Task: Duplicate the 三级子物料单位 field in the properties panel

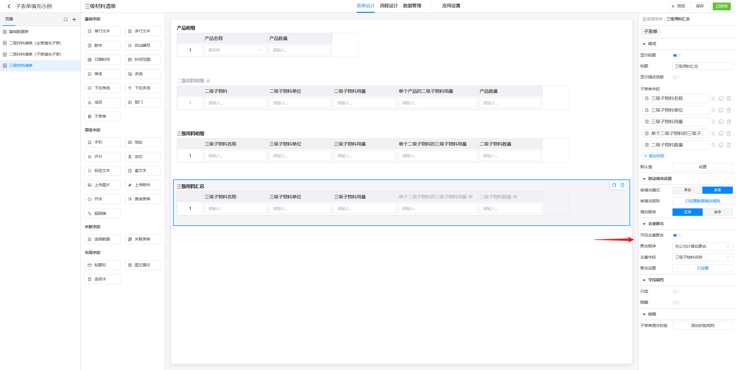Action: point(721,110)
